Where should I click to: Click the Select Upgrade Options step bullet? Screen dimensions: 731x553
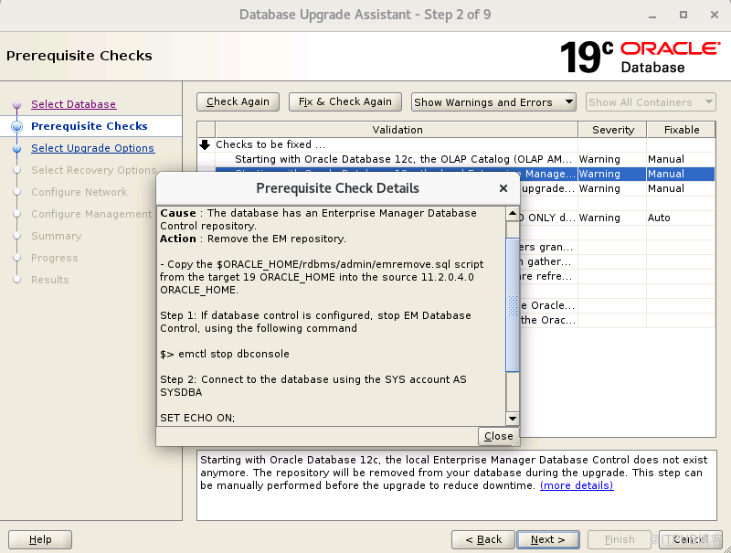pos(16,149)
